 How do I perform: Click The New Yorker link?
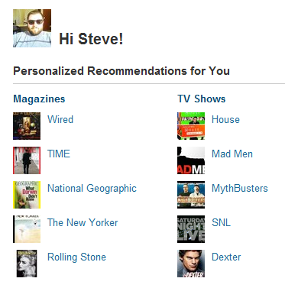coord(83,222)
